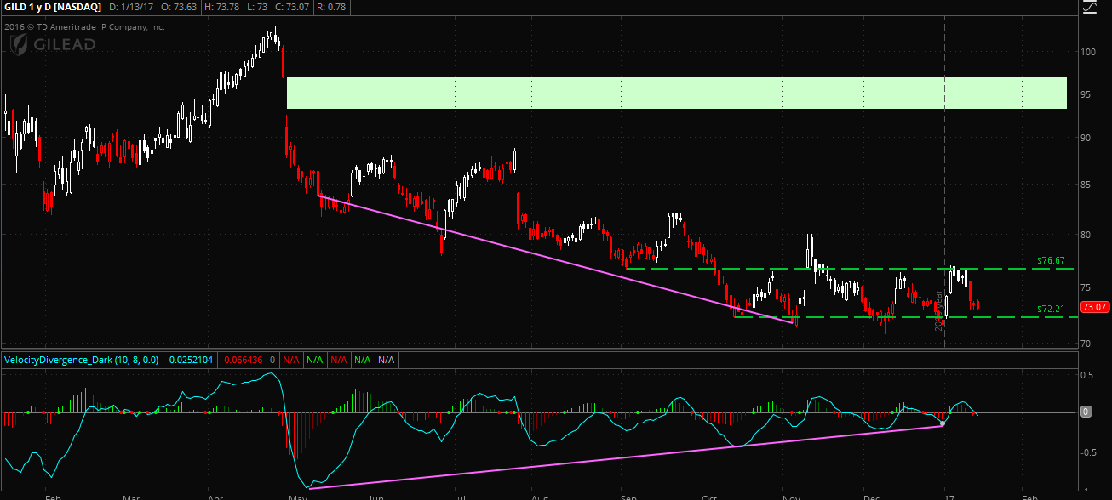Click the May label on the time axis

297,496
